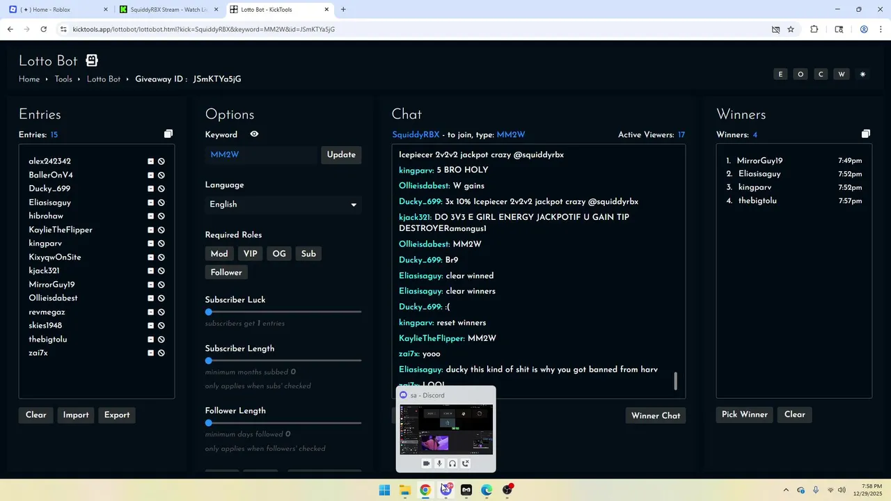The width and height of the screenshot is (891, 501).
Task: Toggle keyword visibility eye icon
Action: (x=254, y=134)
